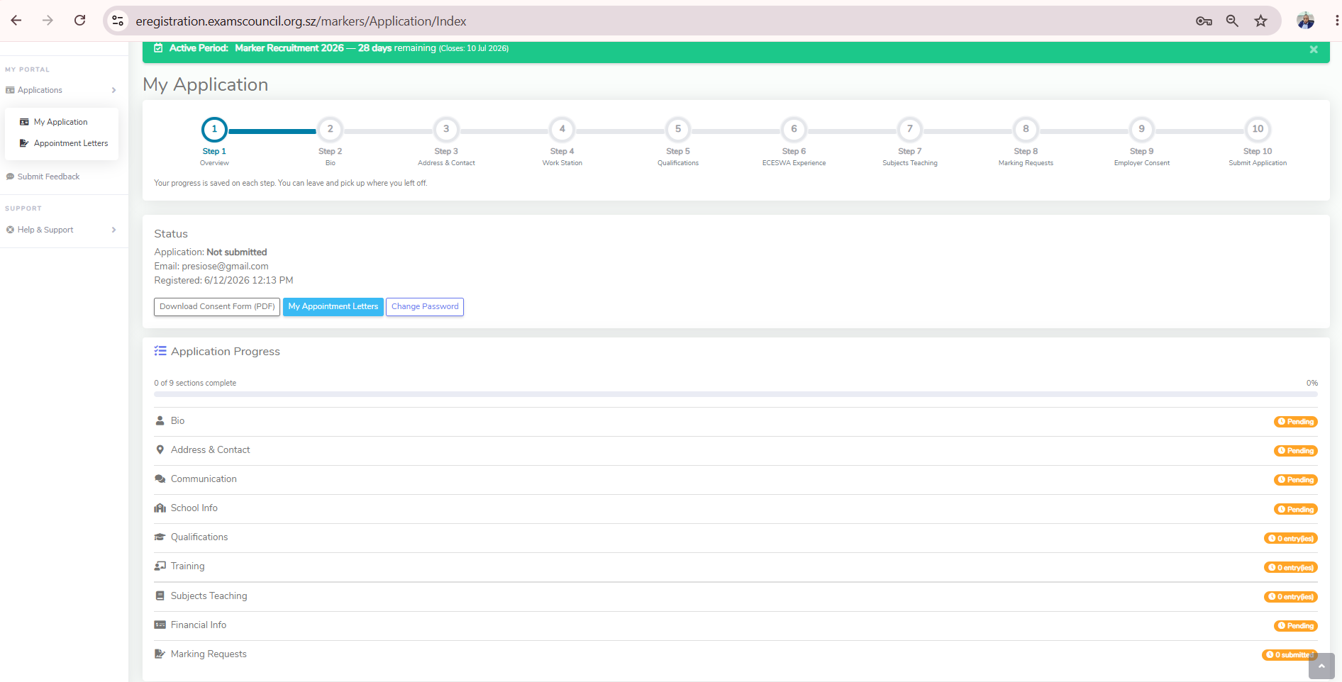Screen dimensions: 1342x682
Task: Go to Step 8 Marking Requests
Action: (x=1026, y=129)
